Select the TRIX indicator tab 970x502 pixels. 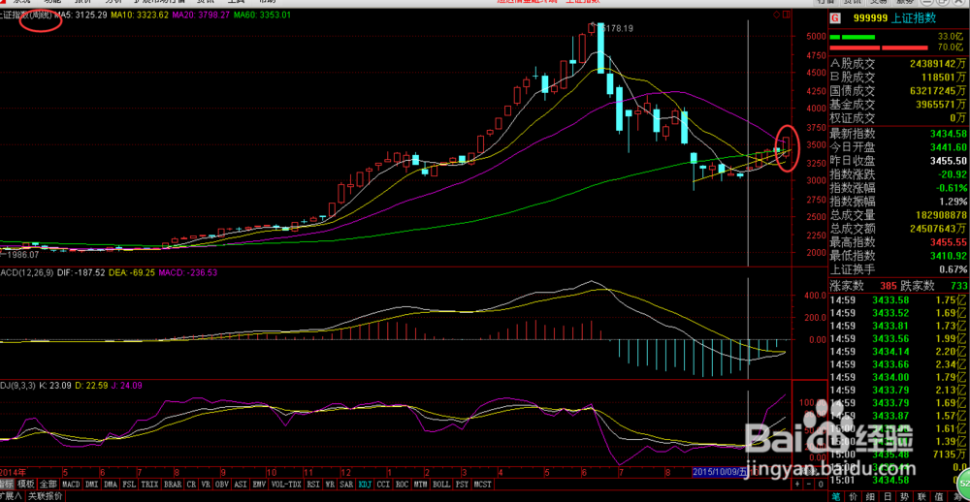click(149, 485)
